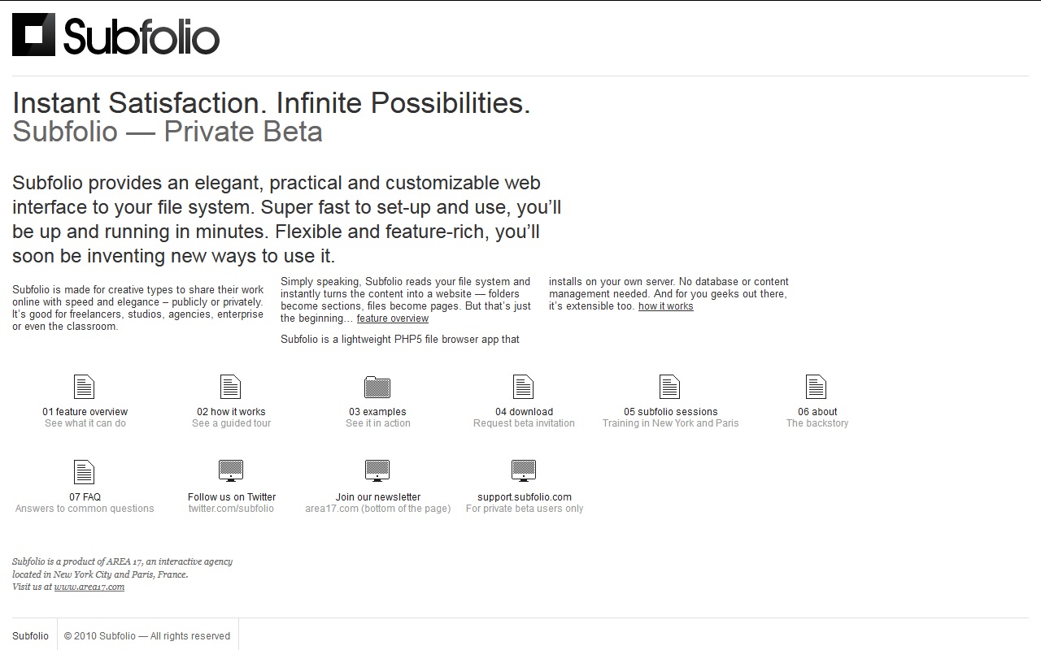Click the 'Follow us on Twitter' label

(232, 497)
